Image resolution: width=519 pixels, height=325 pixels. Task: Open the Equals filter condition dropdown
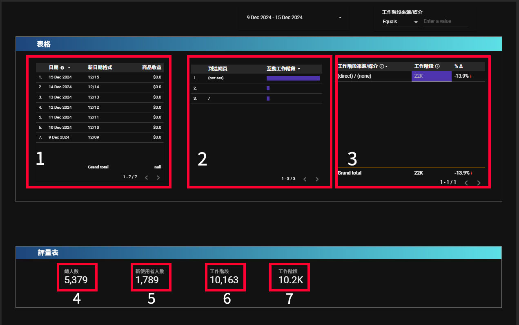(x=400, y=22)
